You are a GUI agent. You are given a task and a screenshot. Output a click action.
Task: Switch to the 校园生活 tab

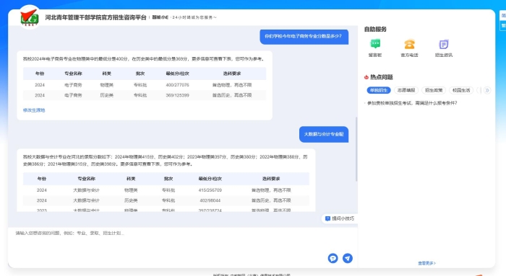461,90
